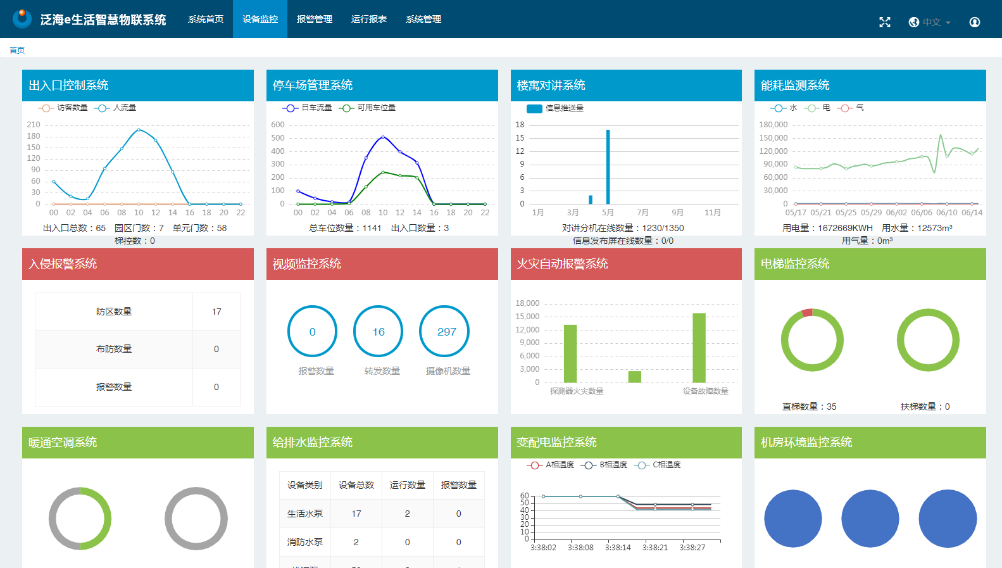Click the fullscreen expand icon

click(x=885, y=22)
